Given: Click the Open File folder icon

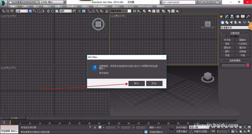Looking at the screenshot, I should click(x=15, y=2).
